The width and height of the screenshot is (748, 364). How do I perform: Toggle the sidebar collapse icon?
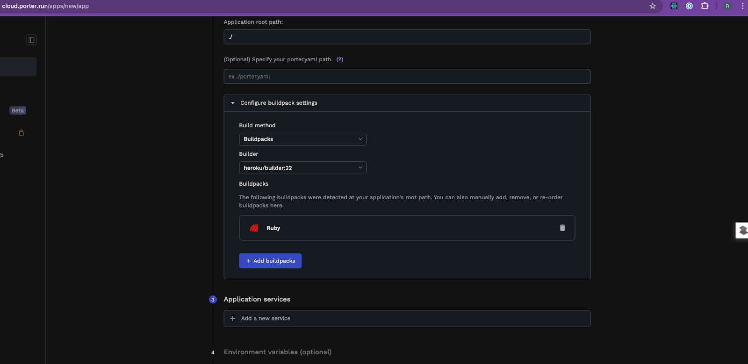(x=31, y=40)
